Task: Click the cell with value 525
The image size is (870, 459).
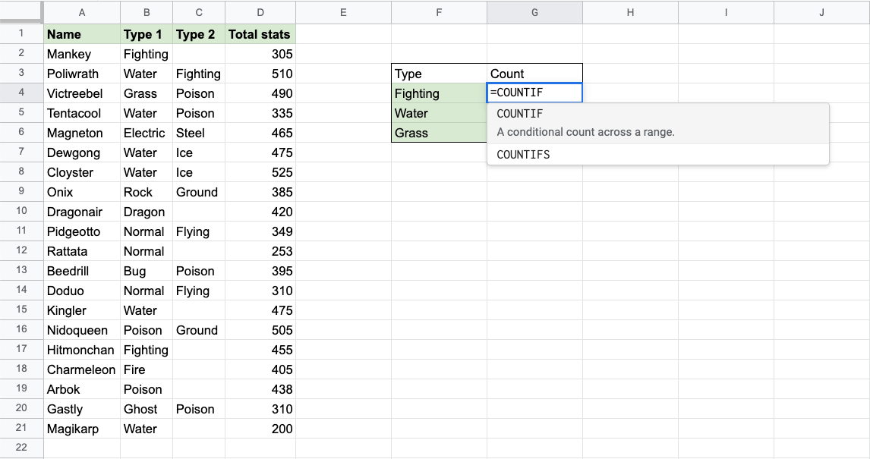Action: (x=260, y=172)
